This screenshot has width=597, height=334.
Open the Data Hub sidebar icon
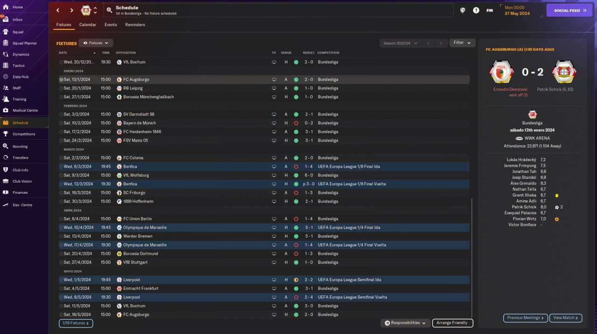6,77
